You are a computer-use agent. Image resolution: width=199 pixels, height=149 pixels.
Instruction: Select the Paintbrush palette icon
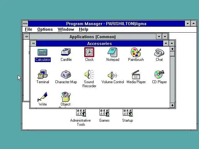click(136, 52)
